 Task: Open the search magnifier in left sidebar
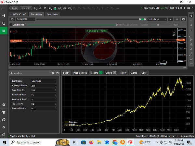click(x=4, y=105)
